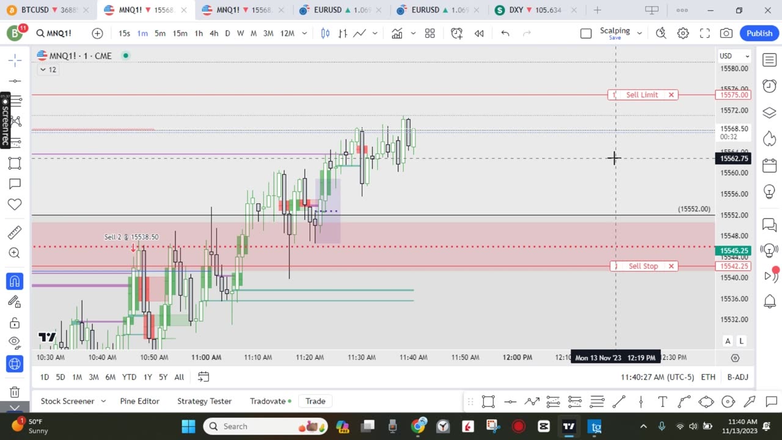Image resolution: width=782 pixels, height=440 pixels.
Task: Toggle B-ADJ back adjustment setting
Action: click(x=737, y=377)
